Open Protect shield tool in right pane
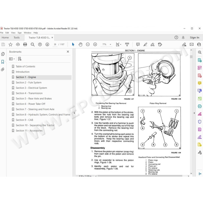This screenshot has height=203, width=203. click(x=200, y=122)
